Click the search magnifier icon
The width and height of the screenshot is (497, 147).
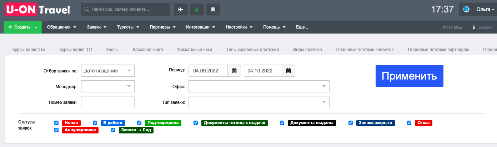86,10
